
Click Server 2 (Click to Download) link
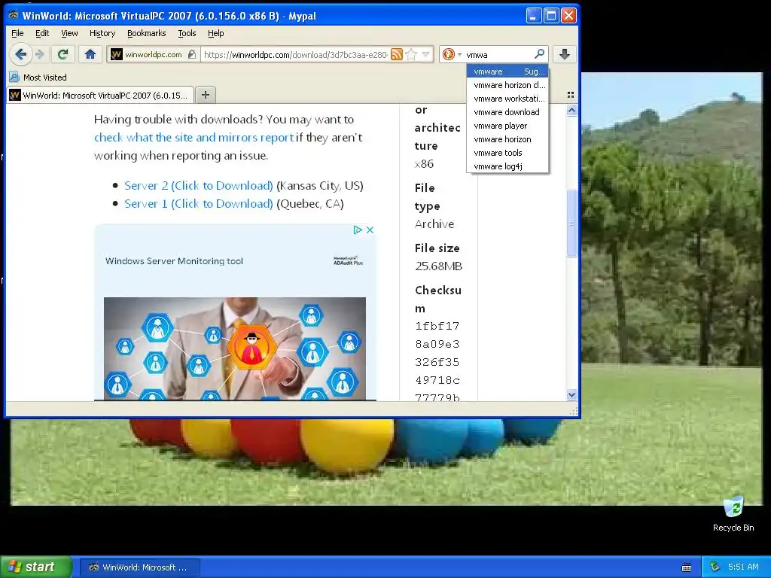point(199,185)
